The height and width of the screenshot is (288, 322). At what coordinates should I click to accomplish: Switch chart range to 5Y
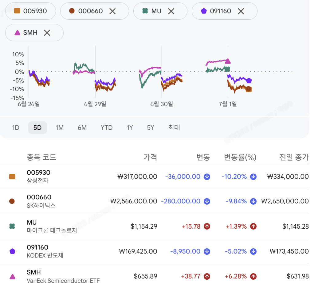(x=151, y=128)
